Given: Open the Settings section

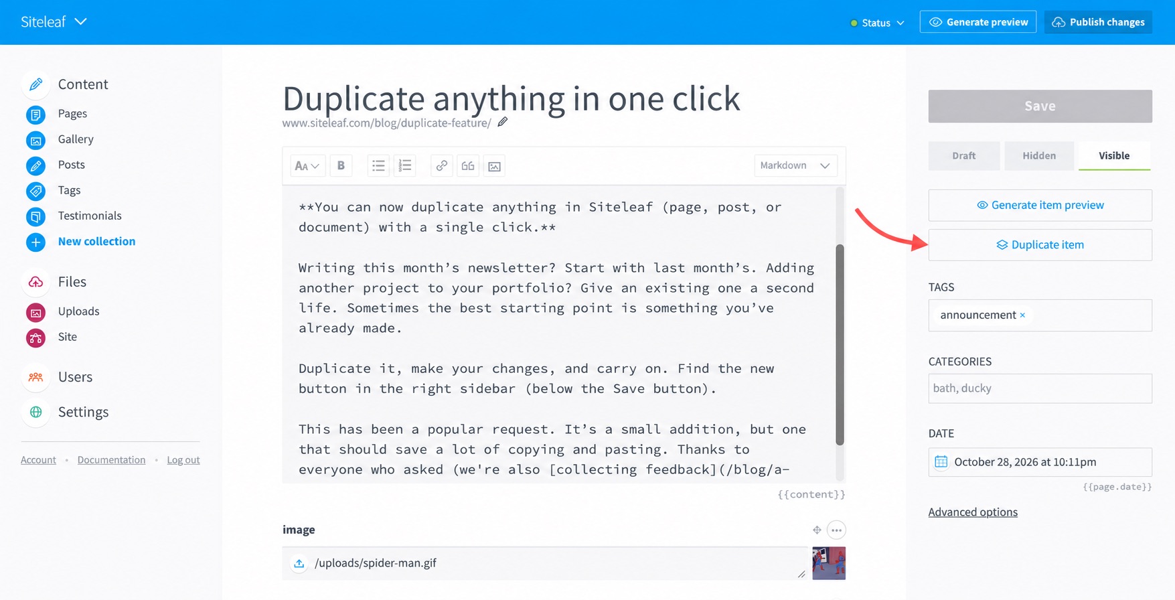Looking at the screenshot, I should tap(65, 412).
